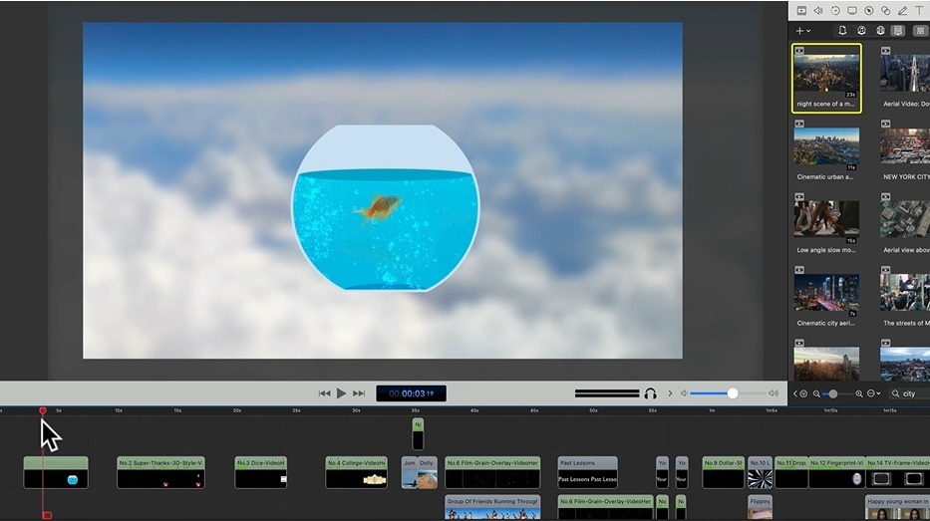Image resolution: width=930 pixels, height=521 pixels.
Task: Select the device media source icon
Action: 842,31
